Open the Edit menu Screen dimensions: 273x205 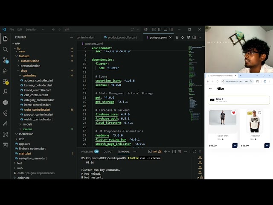(20, 29)
